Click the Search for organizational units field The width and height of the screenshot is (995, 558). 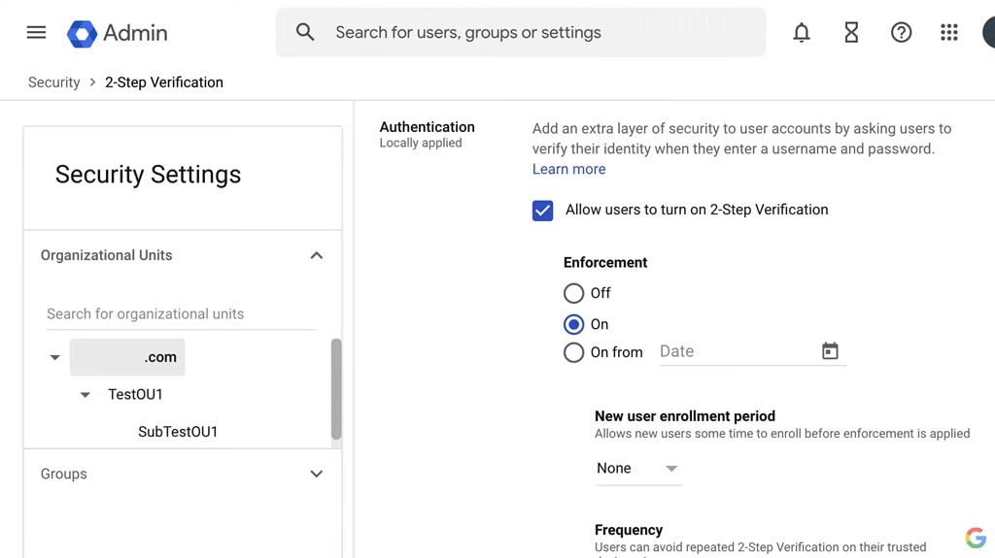[x=182, y=313]
